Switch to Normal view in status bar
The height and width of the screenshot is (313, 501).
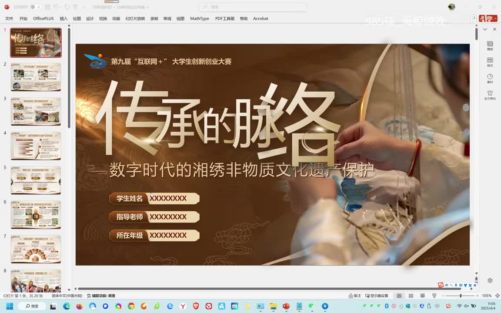click(x=399, y=296)
